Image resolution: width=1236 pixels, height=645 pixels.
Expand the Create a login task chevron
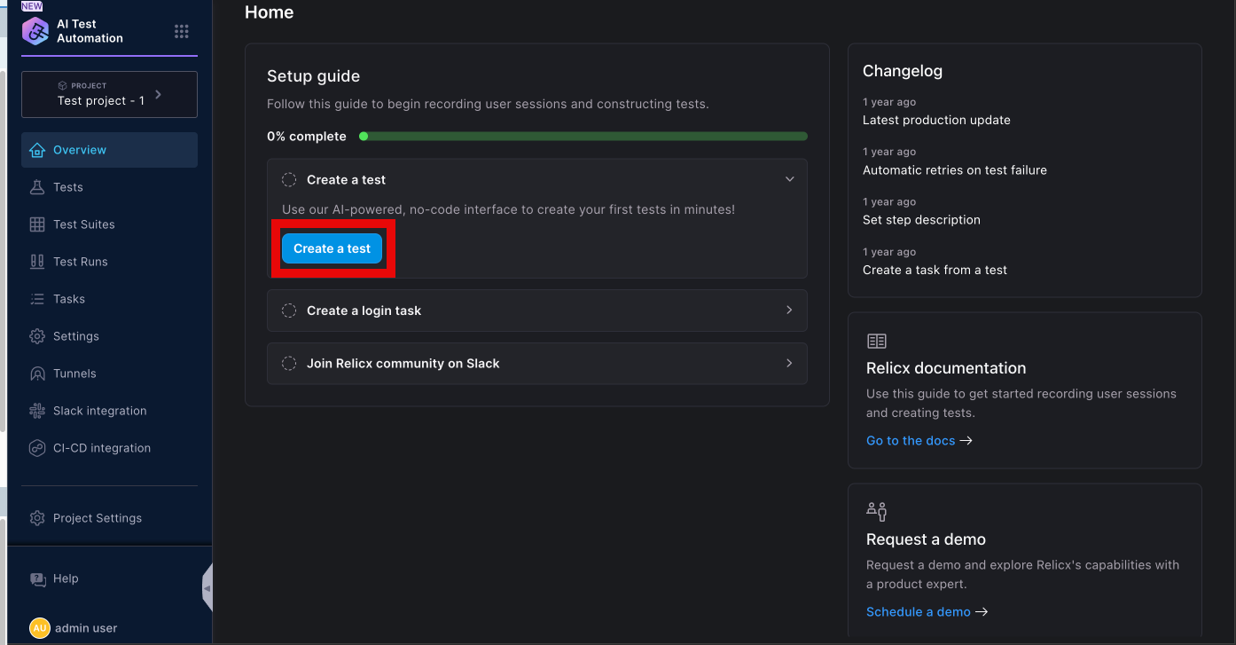(789, 311)
